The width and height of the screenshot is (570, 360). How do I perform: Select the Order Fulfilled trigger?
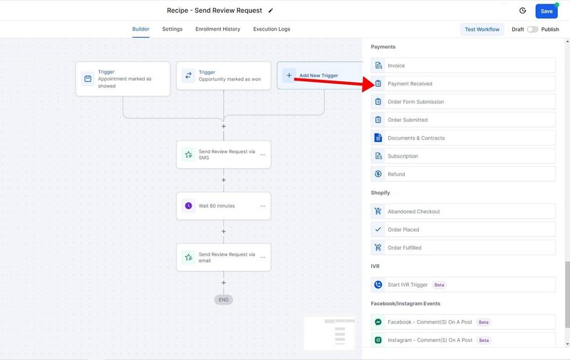(x=463, y=247)
